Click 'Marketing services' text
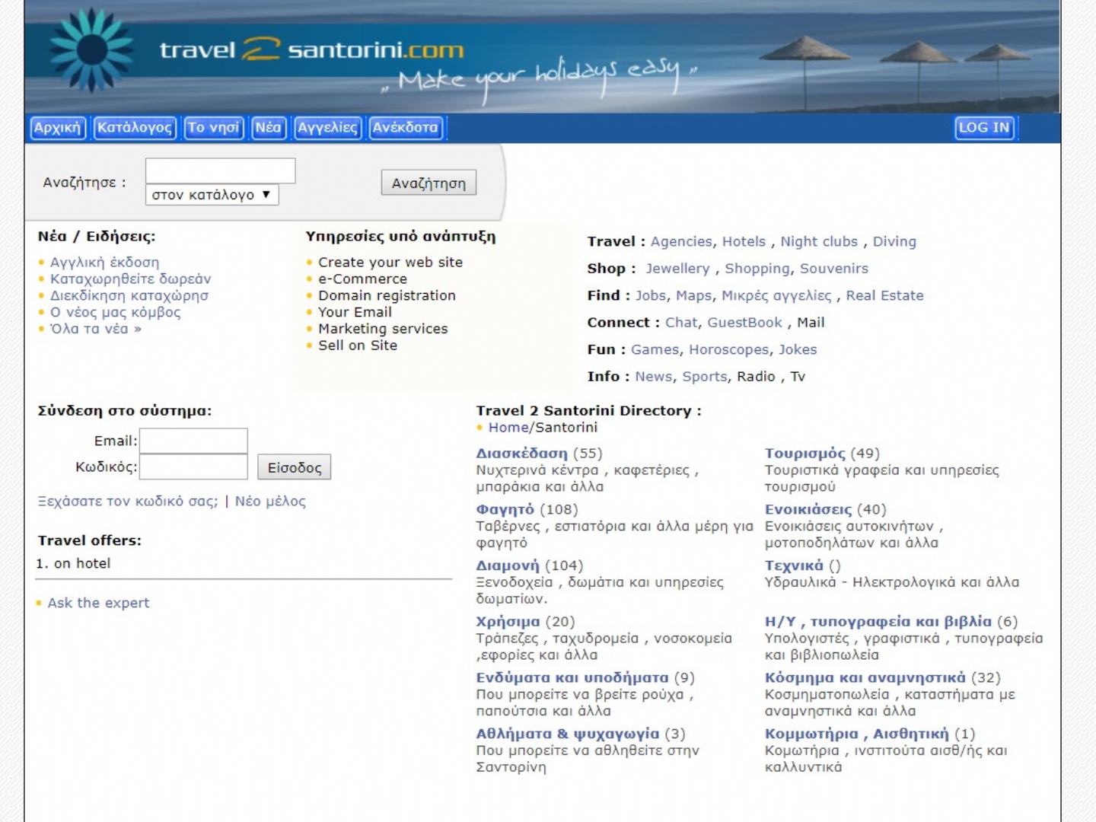The image size is (1096, 822). [383, 329]
